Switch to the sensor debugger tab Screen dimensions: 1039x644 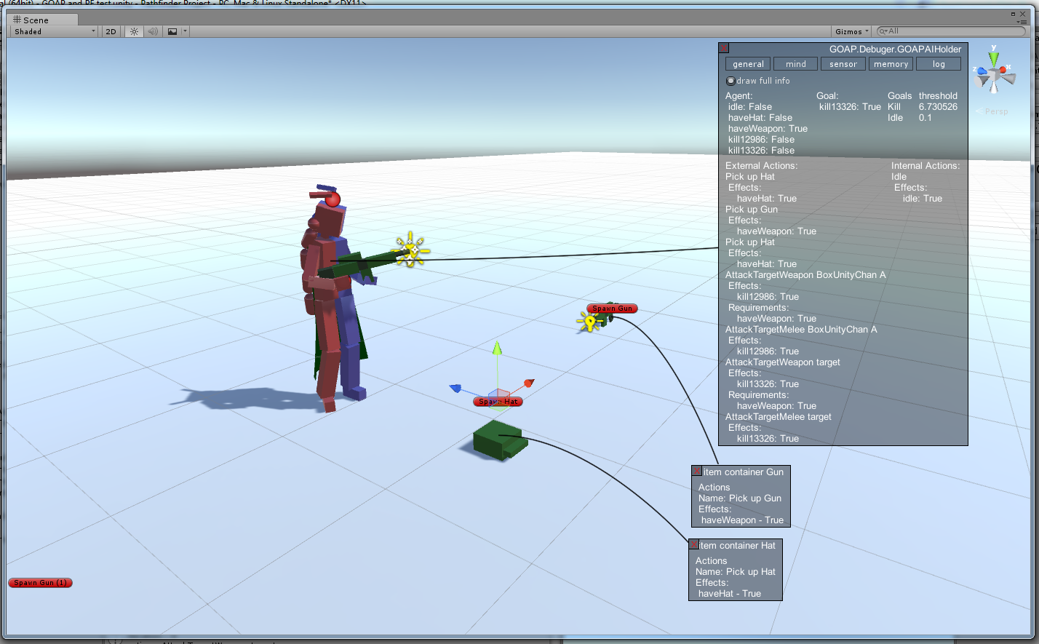pyautogui.click(x=843, y=64)
